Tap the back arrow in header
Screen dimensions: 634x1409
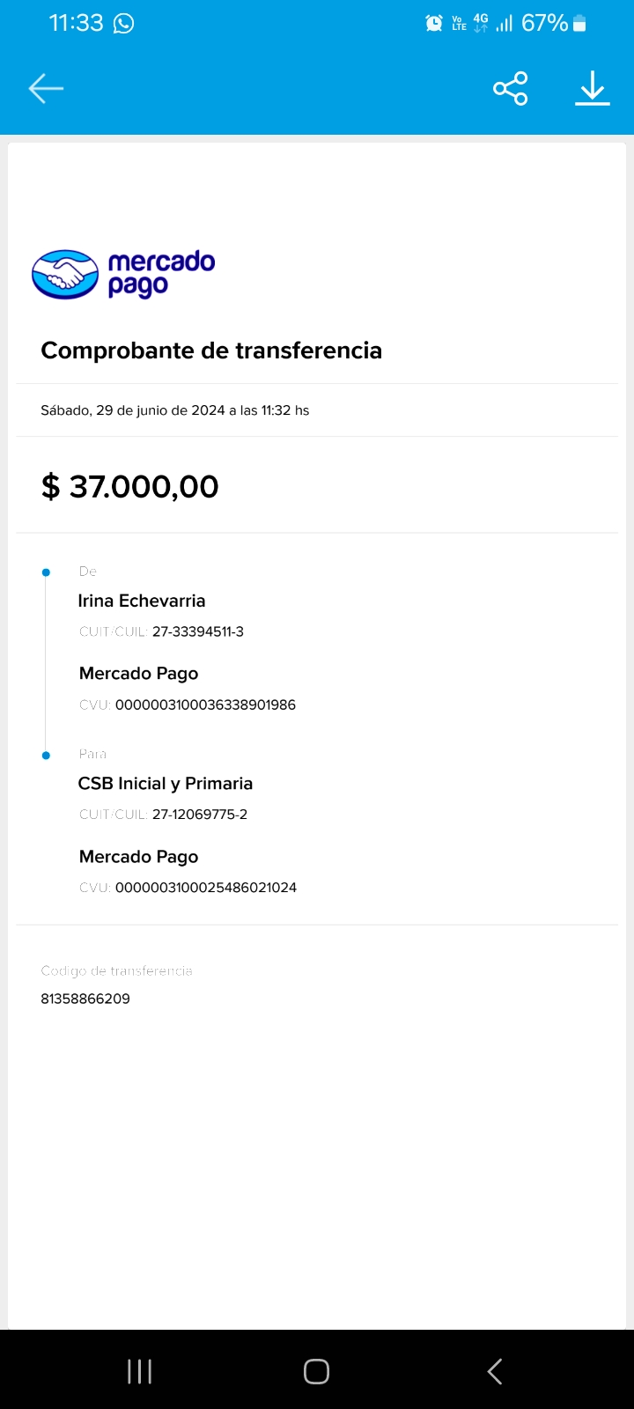(x=46, y=88)
